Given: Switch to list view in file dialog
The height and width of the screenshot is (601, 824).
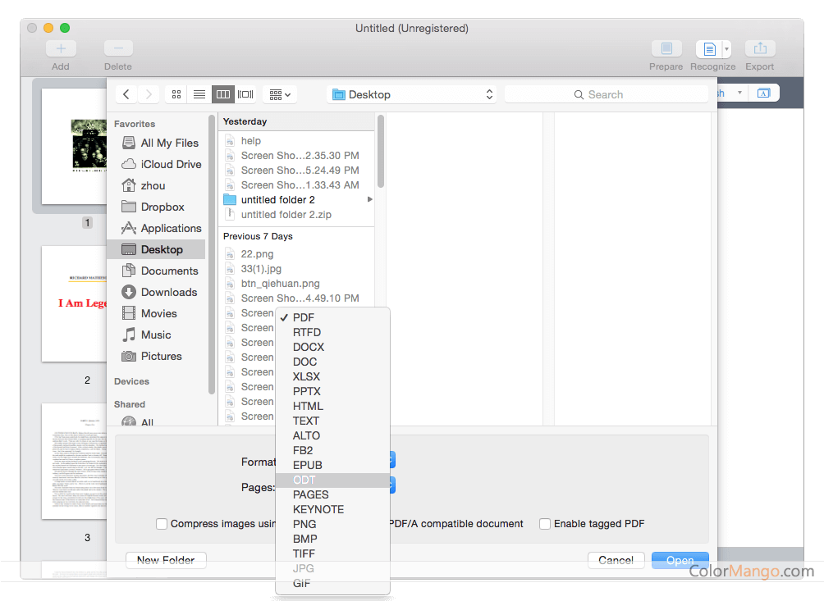Looking at the screenshot, I should (199, 94).
